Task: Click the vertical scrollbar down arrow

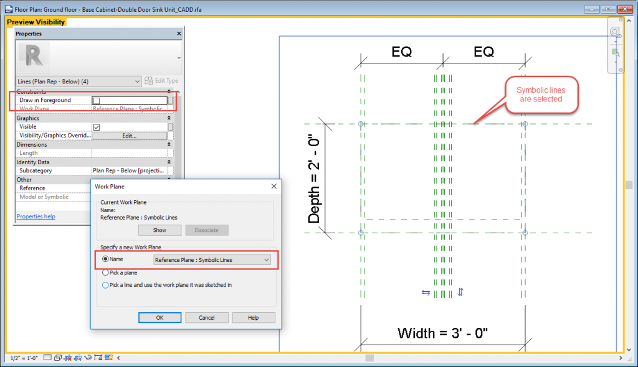Action: (629, 350)
